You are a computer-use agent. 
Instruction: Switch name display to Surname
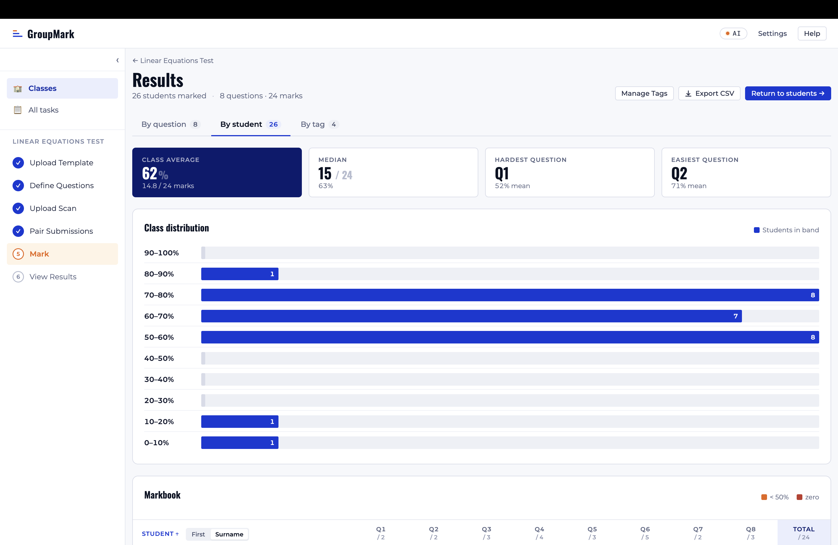229,534
